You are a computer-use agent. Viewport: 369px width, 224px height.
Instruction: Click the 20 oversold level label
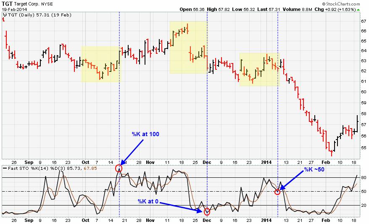point(364,206)
